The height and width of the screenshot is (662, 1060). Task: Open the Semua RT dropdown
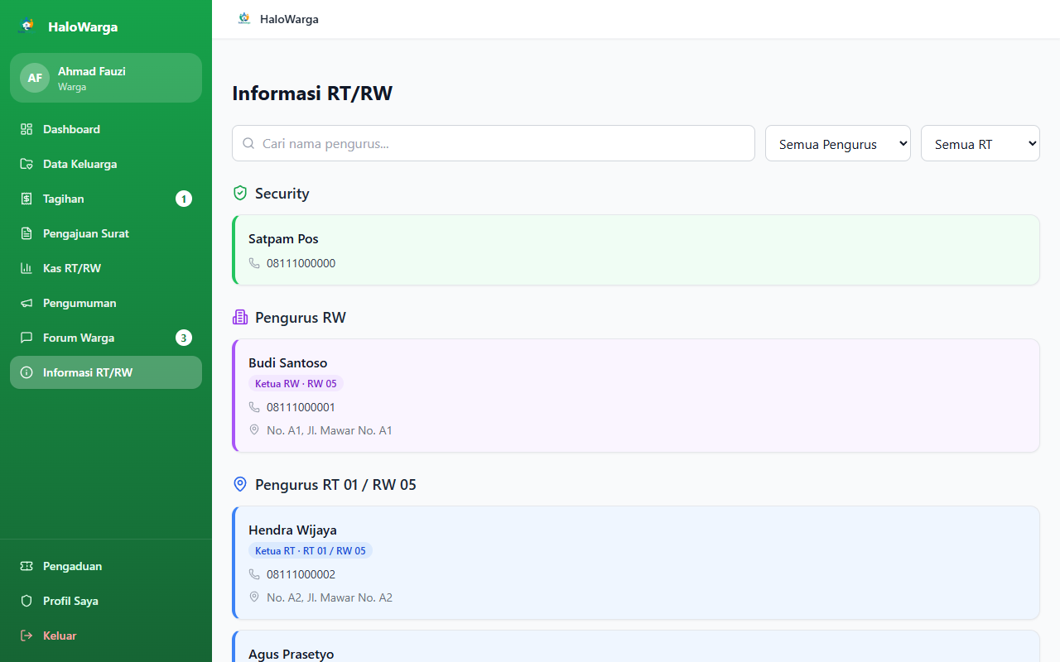[x=980, y=143]
